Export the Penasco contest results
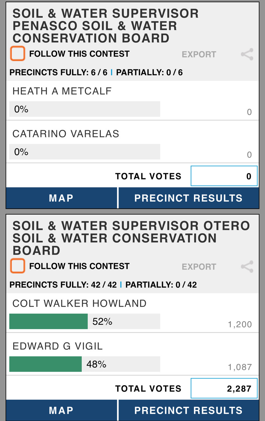This screenshot has width=265, height=421. pyautogui.click(x=199, y=54)
